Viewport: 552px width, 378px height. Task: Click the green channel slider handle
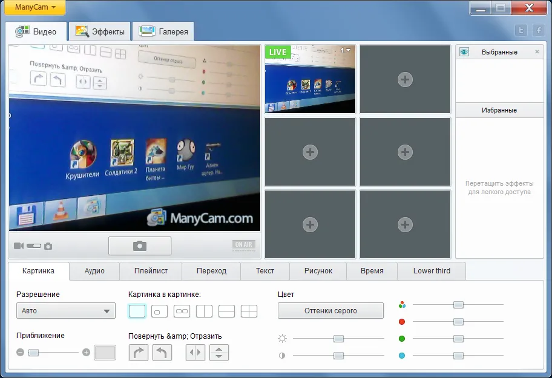click(x=458, y=339)
